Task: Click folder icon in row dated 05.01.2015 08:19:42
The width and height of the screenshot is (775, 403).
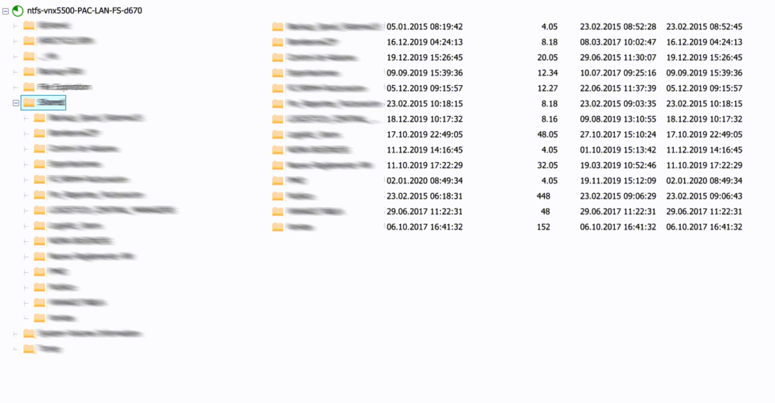Action: pos(278,27)
